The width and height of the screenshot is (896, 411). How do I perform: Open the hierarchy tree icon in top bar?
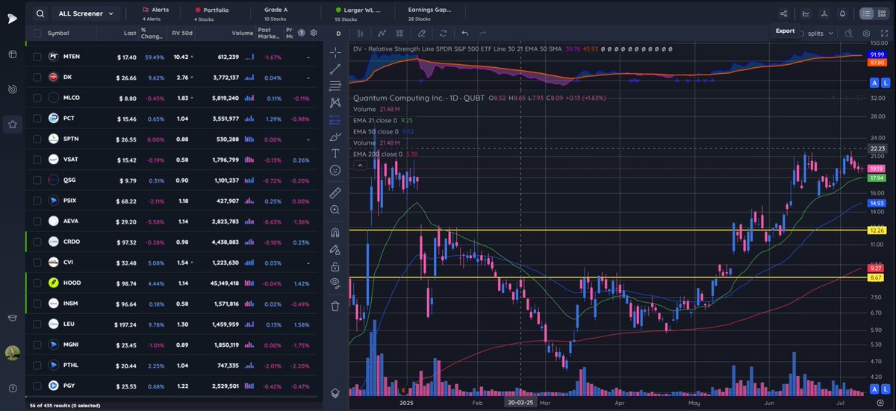pyautogui.click(x=824, y=13)
